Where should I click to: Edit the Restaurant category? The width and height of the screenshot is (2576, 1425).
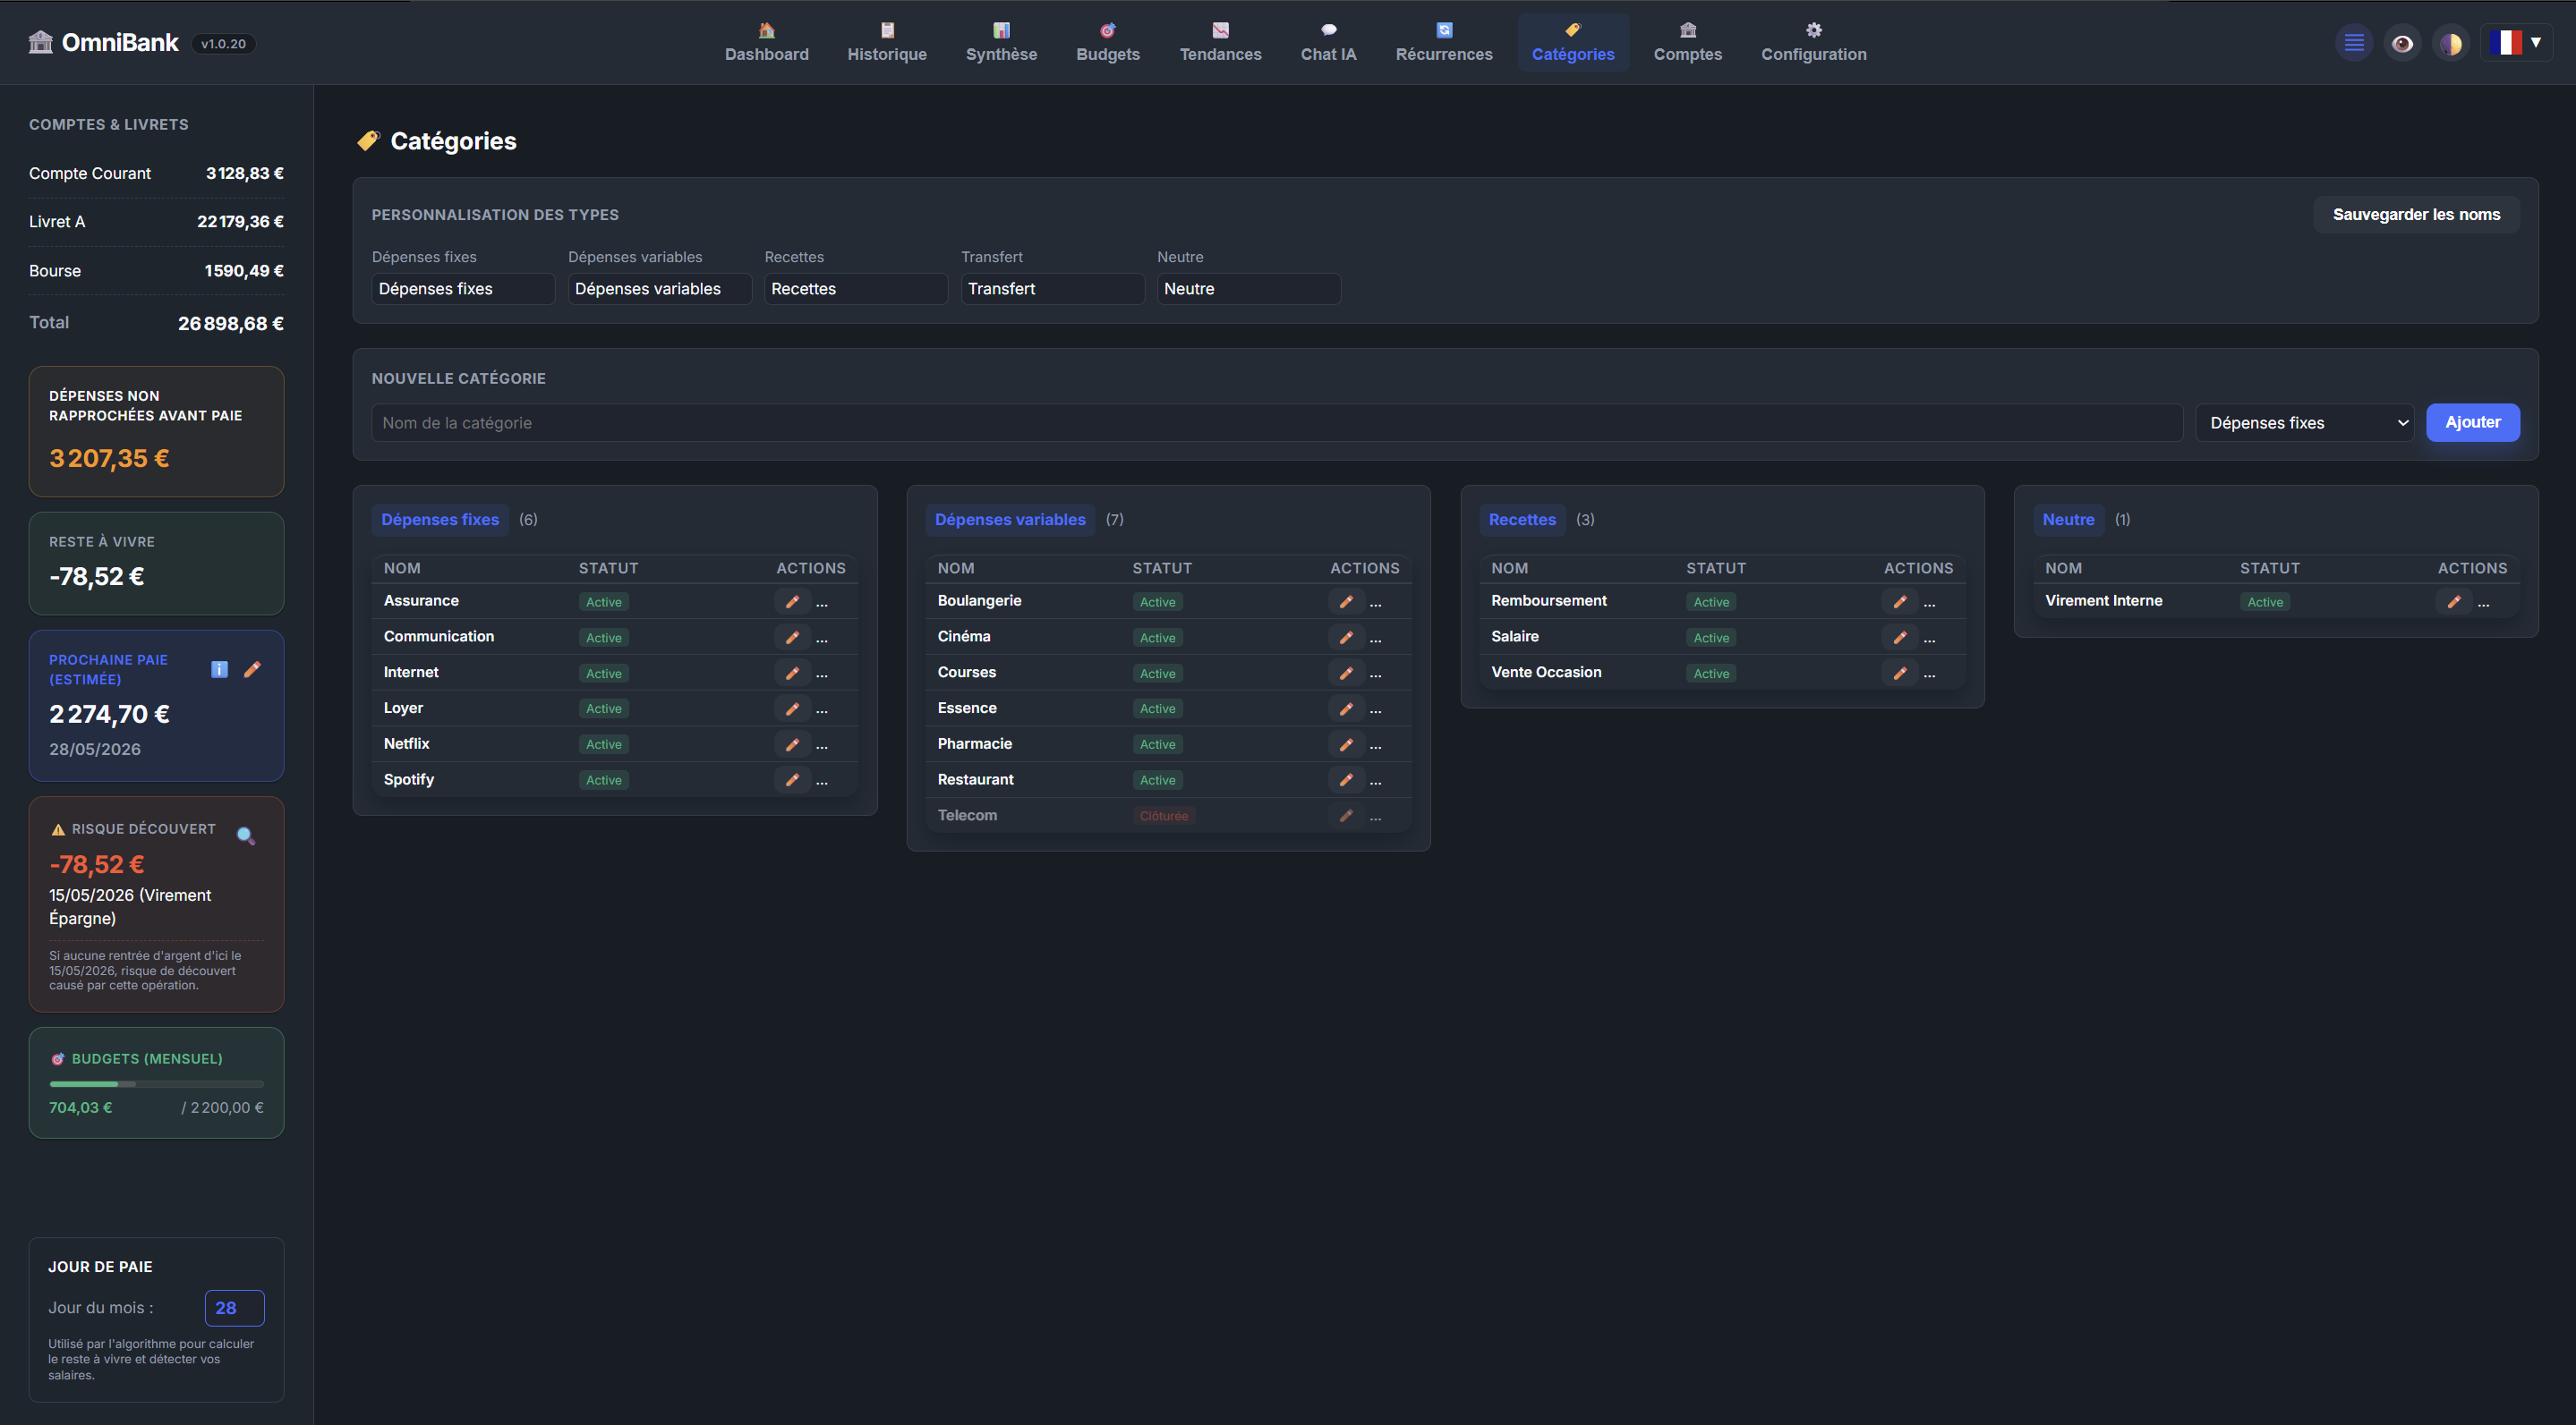pos(1346,780)
